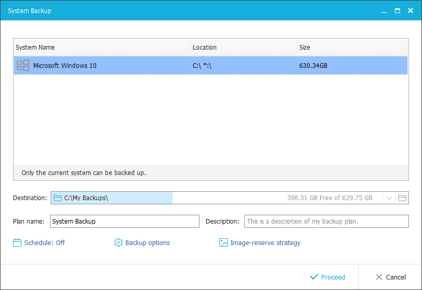Click the folder icon inside the Destination path
The image size is (422, 290).
pyautogui.click(x=57, y=198)
